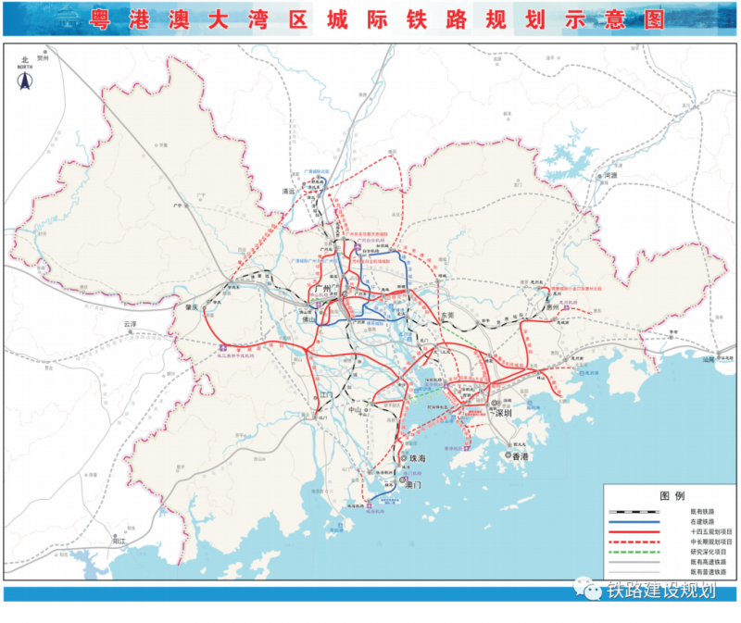The image size is (741, 623).
Task: Click the black-dashed 既有铁路 legend line
Action: [633, 511]
